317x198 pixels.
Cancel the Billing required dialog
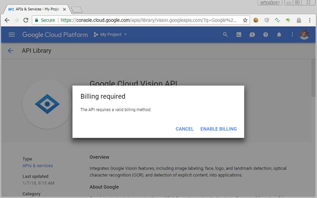point(184,129)
